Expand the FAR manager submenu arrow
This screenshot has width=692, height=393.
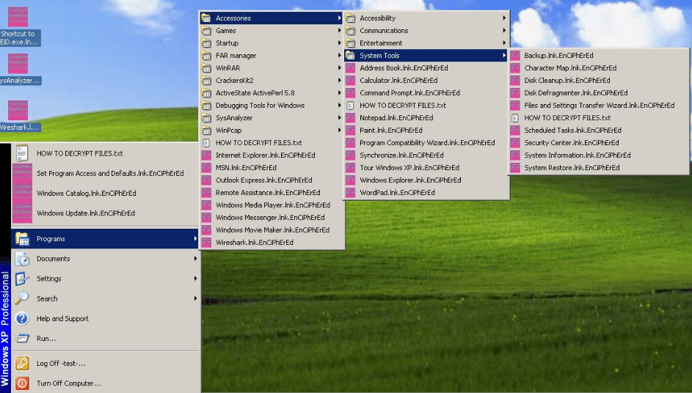pos(339,56)
